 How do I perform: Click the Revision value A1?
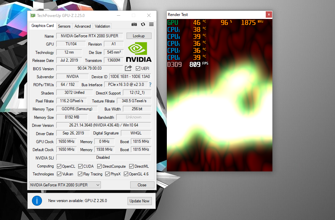(114, 44)
